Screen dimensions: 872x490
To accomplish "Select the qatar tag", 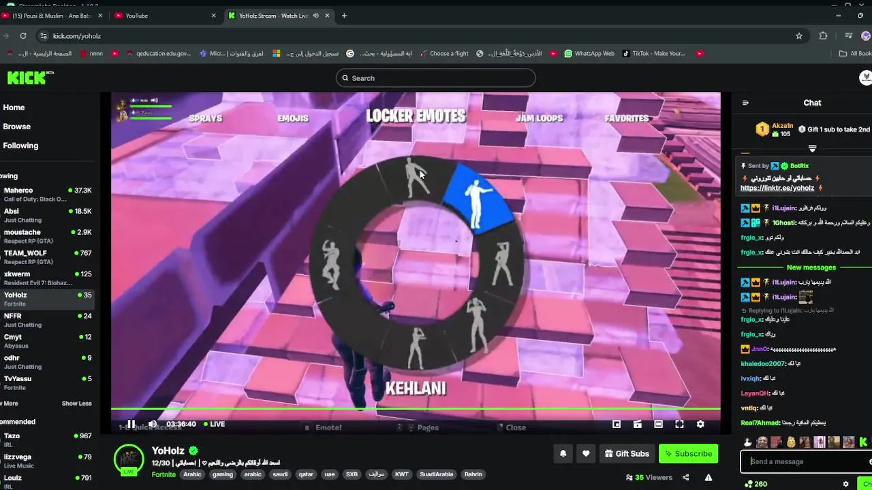I will click(x=306, y=474).
